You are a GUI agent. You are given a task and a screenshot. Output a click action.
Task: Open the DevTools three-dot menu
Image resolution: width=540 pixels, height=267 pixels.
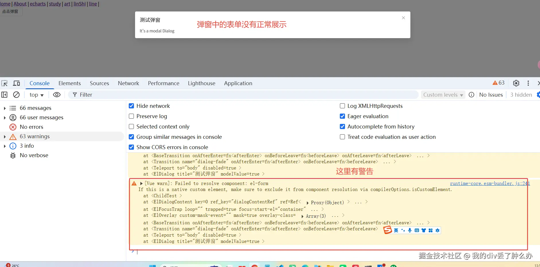[x=528, y=83]
